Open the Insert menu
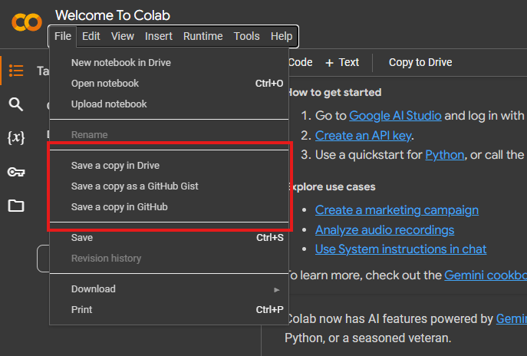 [x=159, y=36]
